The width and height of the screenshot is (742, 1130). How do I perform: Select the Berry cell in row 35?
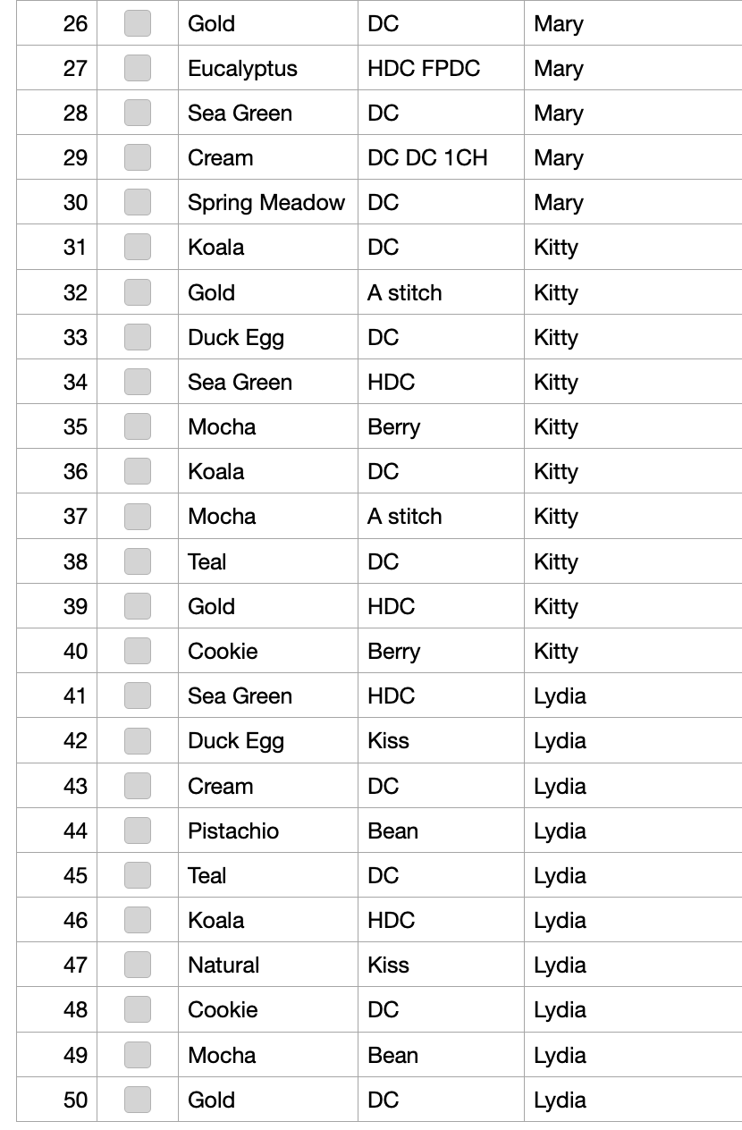[441, 426]
